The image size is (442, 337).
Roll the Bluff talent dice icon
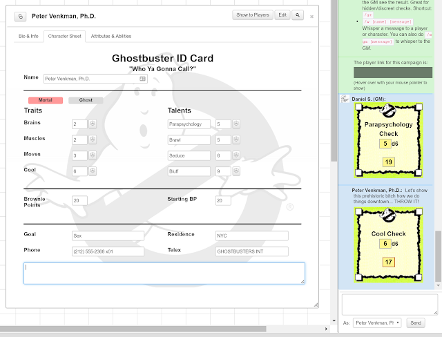pyautogui.click(x=236, y=171)
